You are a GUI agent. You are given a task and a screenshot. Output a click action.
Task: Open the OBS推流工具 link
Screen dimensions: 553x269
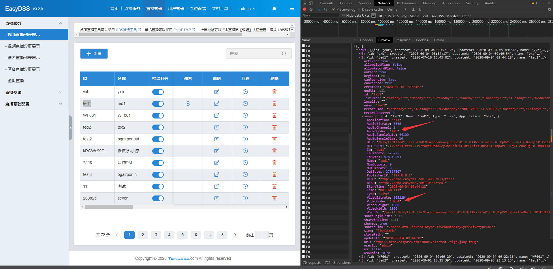pyautogui.click(x=129, y=30)
